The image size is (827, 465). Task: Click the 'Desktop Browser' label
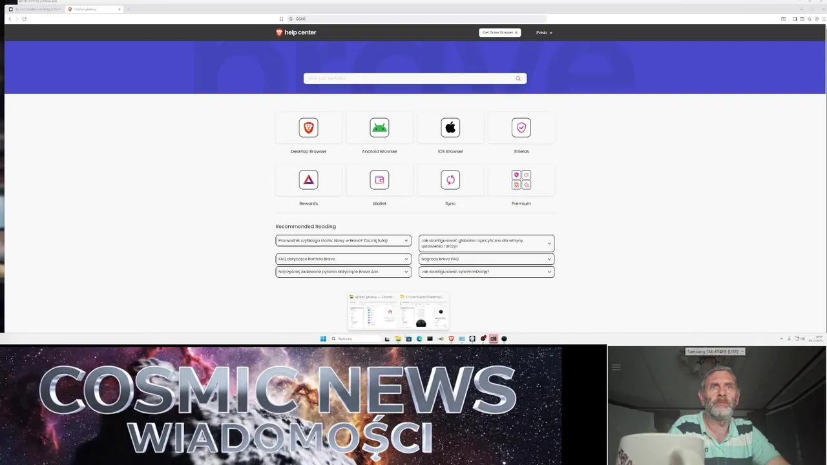tap(308, 152)
